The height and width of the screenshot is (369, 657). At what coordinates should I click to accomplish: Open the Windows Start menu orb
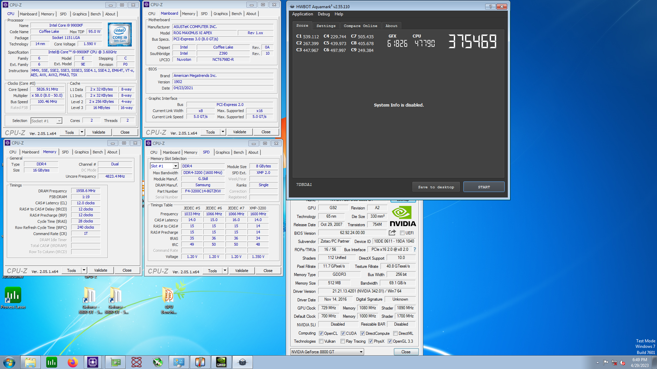coord(9,362)
